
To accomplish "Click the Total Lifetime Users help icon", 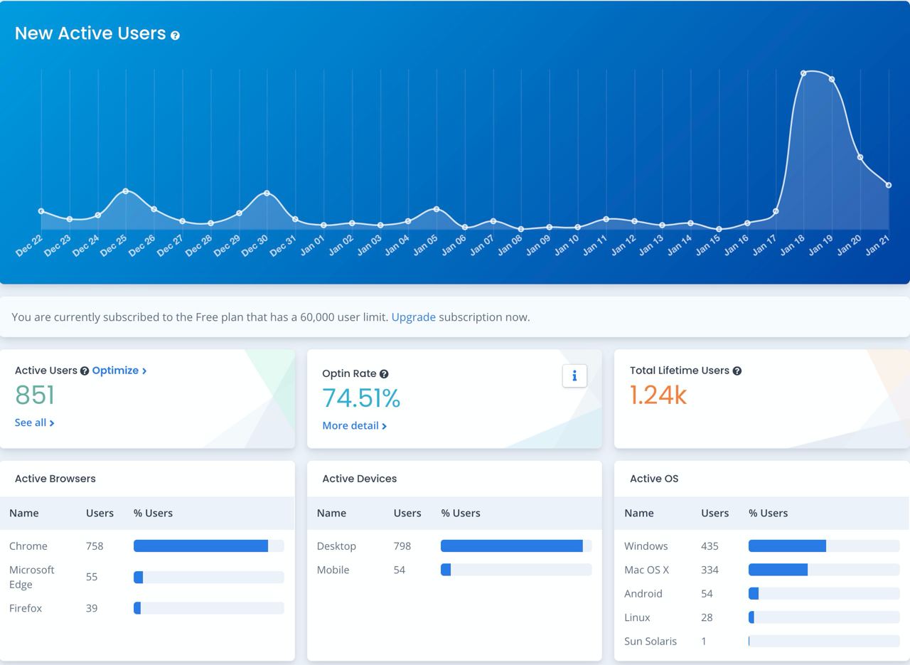I will 737,371.
